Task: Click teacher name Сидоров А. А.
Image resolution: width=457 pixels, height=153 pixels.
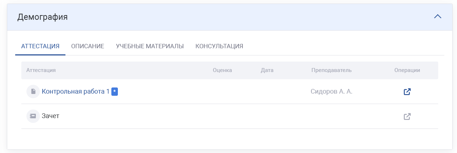Action: (331, 91)
